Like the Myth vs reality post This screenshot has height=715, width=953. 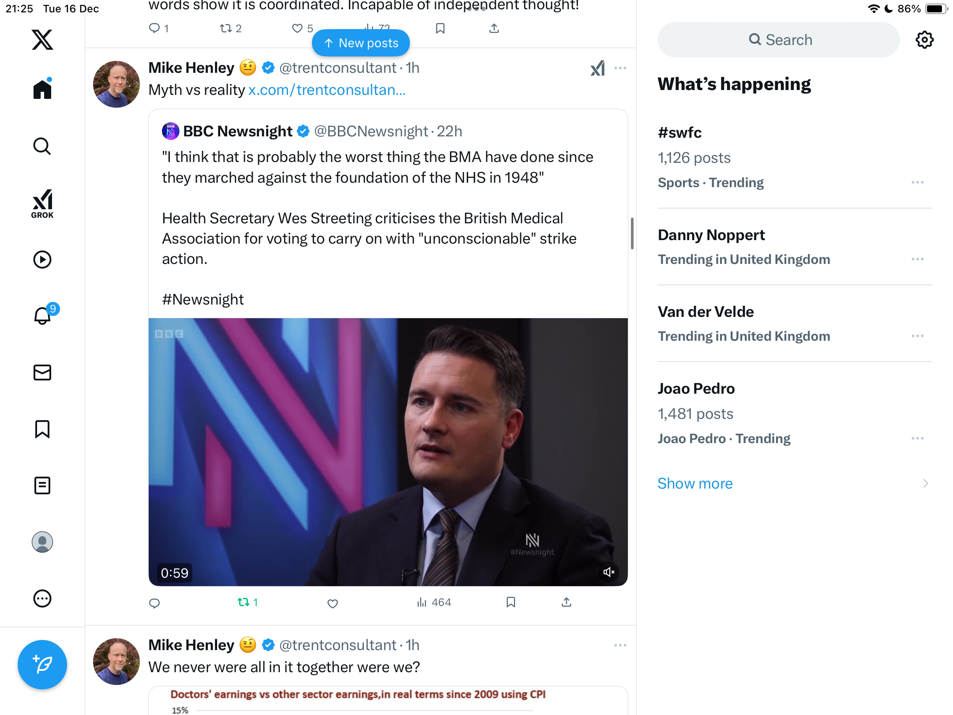333,603
